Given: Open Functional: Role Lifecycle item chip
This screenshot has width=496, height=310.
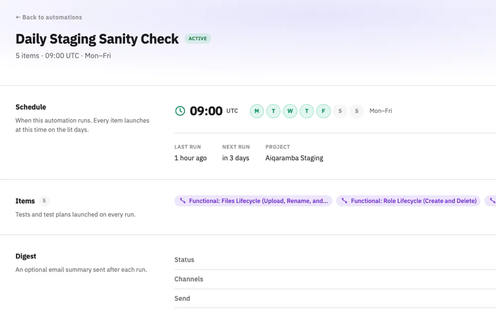Looking at the screenshot, I should click(x=408, y=201).
